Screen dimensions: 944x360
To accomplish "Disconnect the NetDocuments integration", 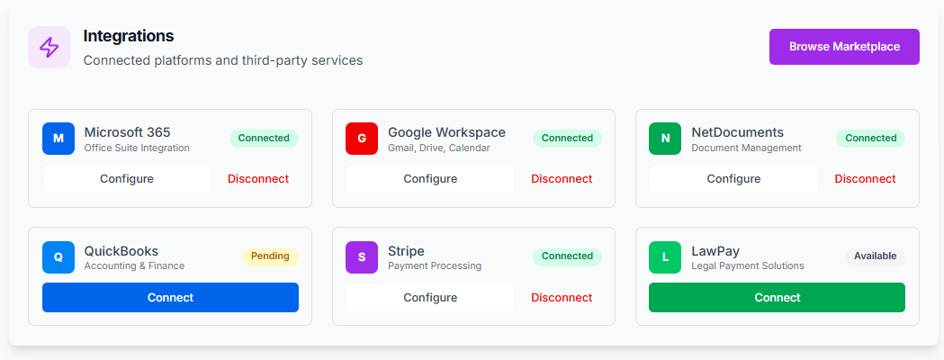I will [865, 179].
